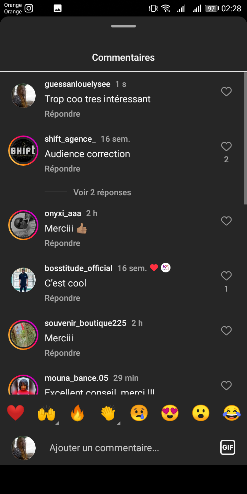Grab the comments sheet drag handle
247x494 pixels.
123,26
